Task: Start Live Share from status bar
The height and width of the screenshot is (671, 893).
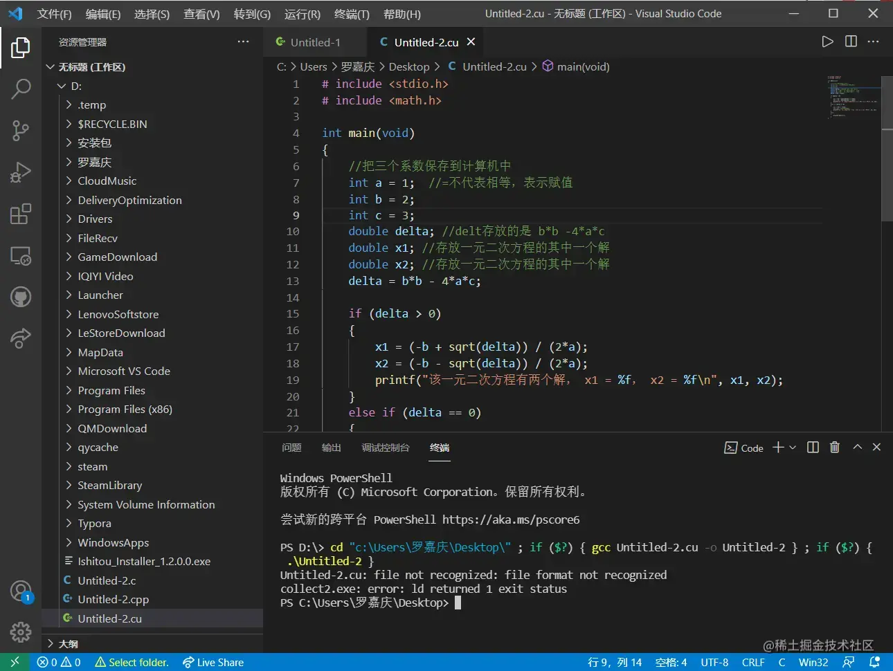Action: point(213,662)
